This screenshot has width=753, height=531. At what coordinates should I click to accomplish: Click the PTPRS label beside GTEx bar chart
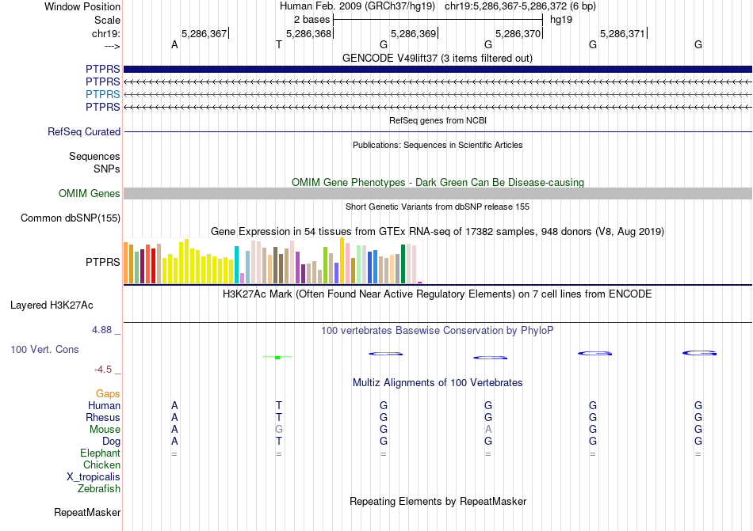point(103,262)
